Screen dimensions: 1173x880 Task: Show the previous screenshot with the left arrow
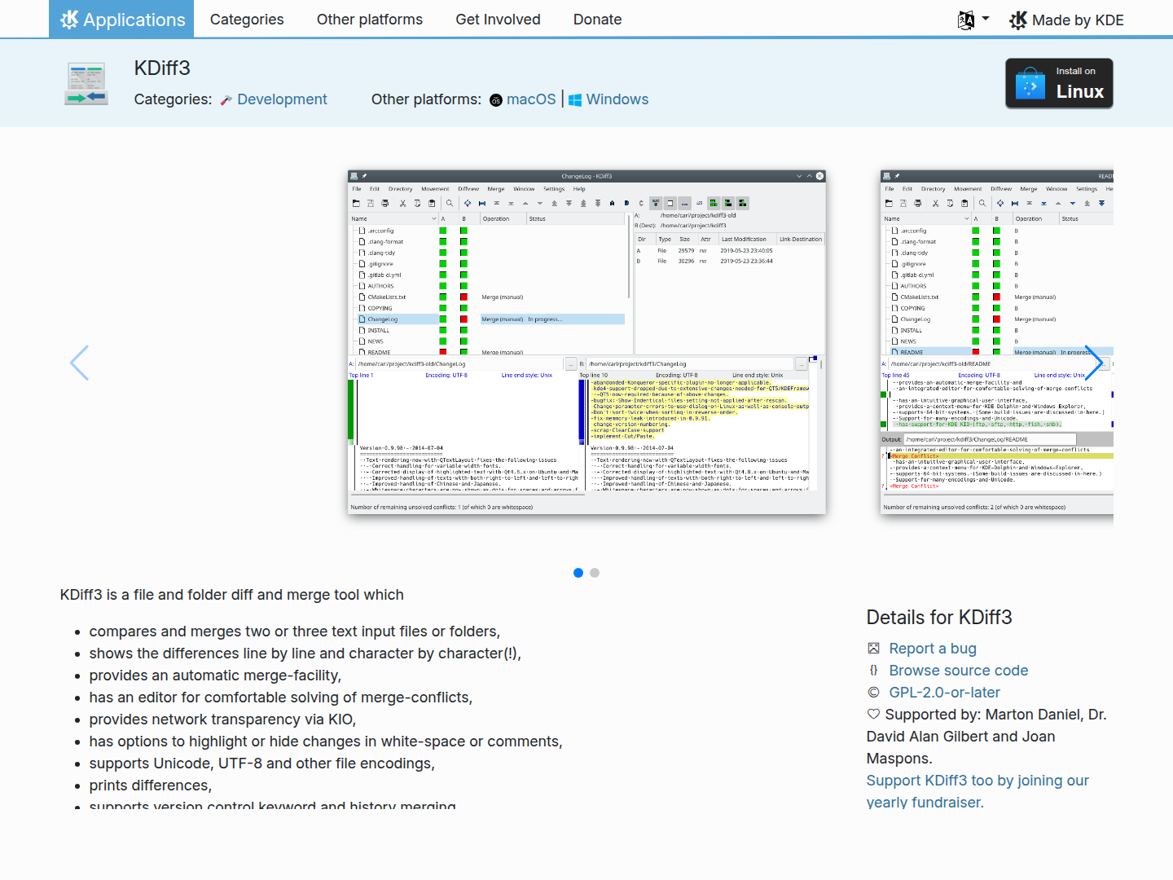click(x=79, y=363)
